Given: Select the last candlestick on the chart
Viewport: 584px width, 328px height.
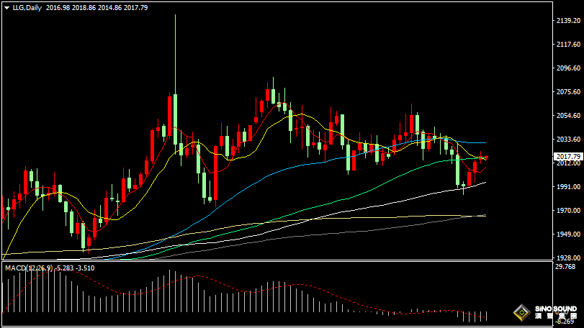Looking at the screenshot, I should coord(486,158).
